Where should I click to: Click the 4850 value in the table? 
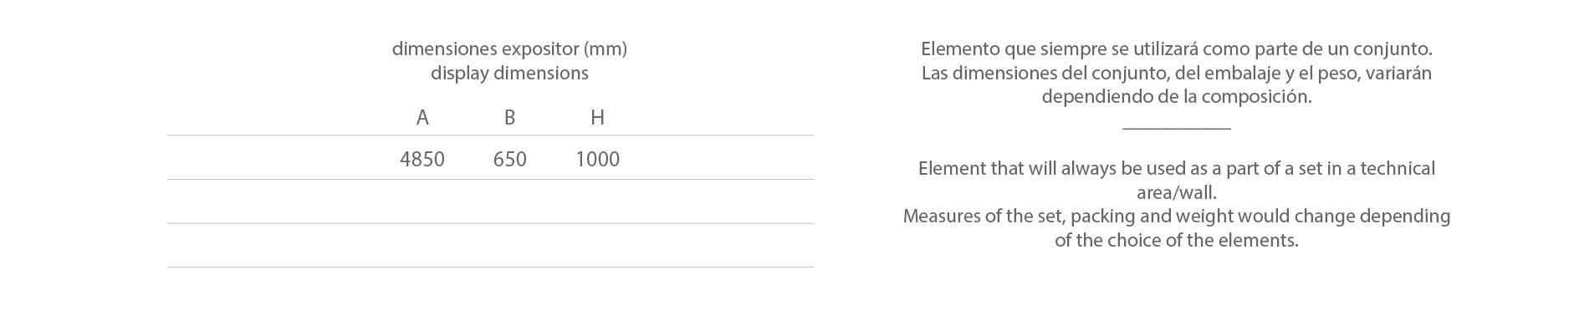tap(422, 159)
